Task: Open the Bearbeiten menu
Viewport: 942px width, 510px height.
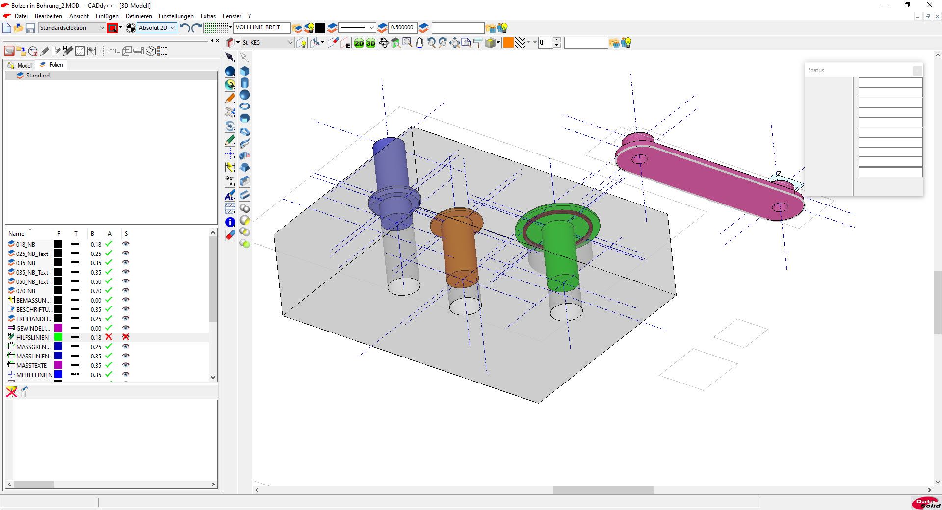Action: click(x=49, y=16)
